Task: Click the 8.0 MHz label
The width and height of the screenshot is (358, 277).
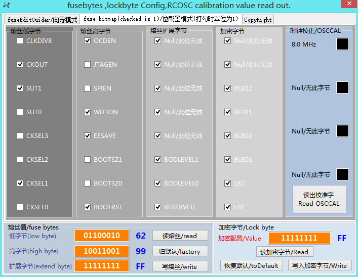Action: click(x=304, y=44)
